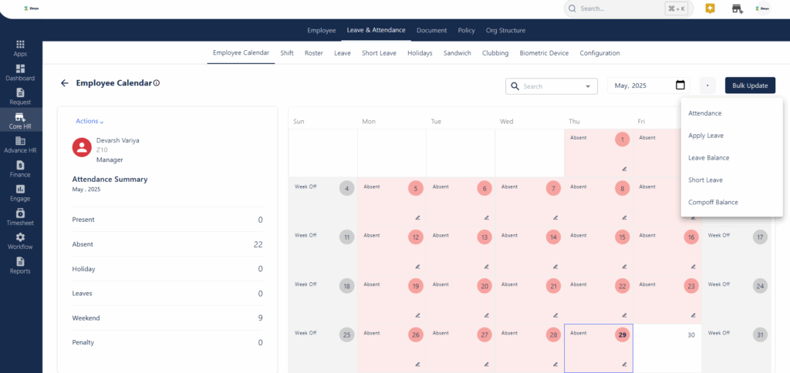Switch to Document top navigation tab
Screen dimensions: 790x373
pyautogui.click(x=431, y=30)
